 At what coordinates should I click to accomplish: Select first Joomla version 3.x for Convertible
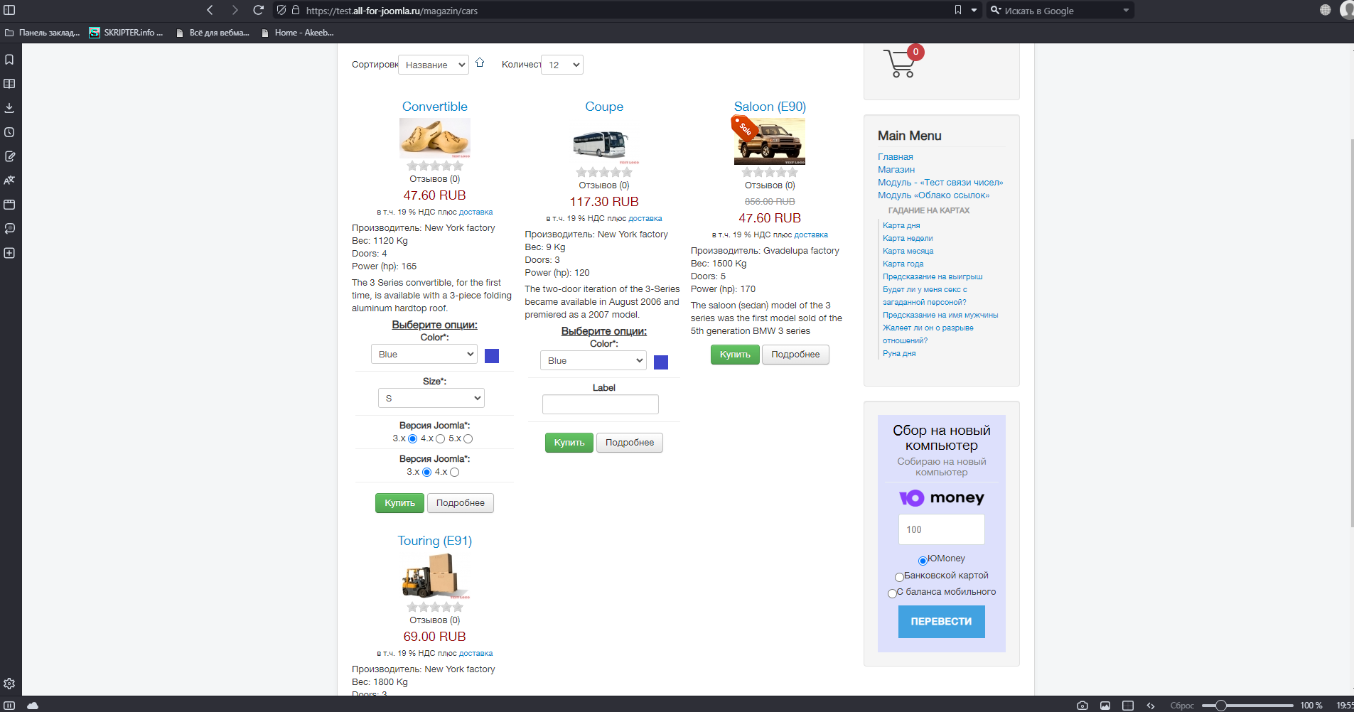[413, 439]
